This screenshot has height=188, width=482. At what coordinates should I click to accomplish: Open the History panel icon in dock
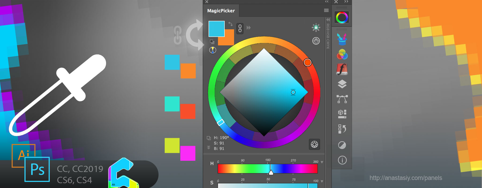pos(342,129)
